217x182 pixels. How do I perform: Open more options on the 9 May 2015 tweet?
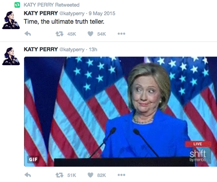tap(121, 34)
